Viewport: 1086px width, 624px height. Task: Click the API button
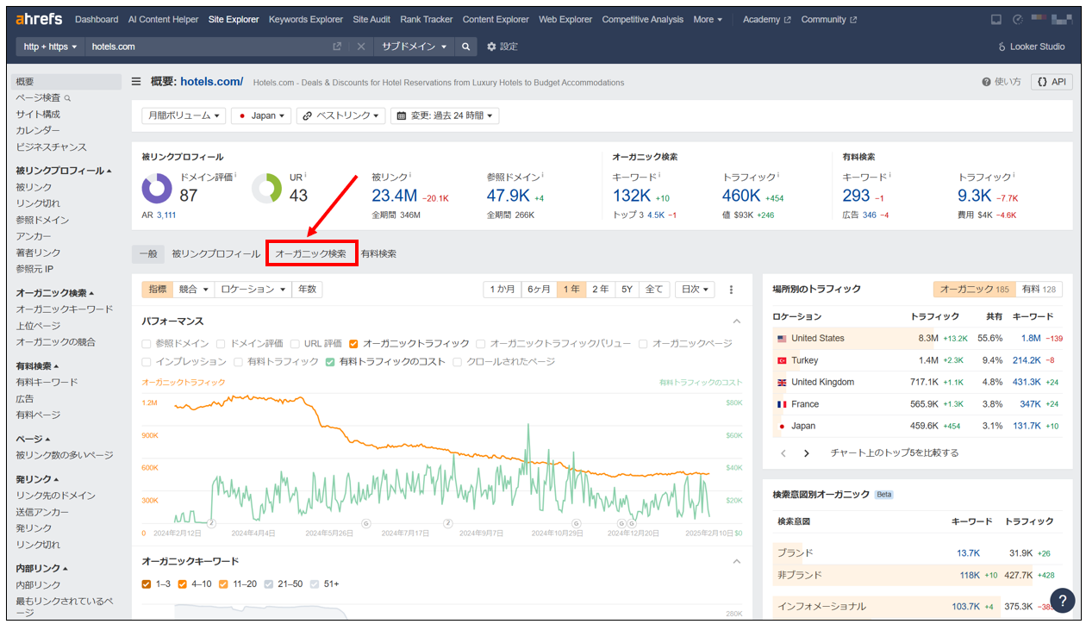pyautogui.click(x=1052, y=82)
